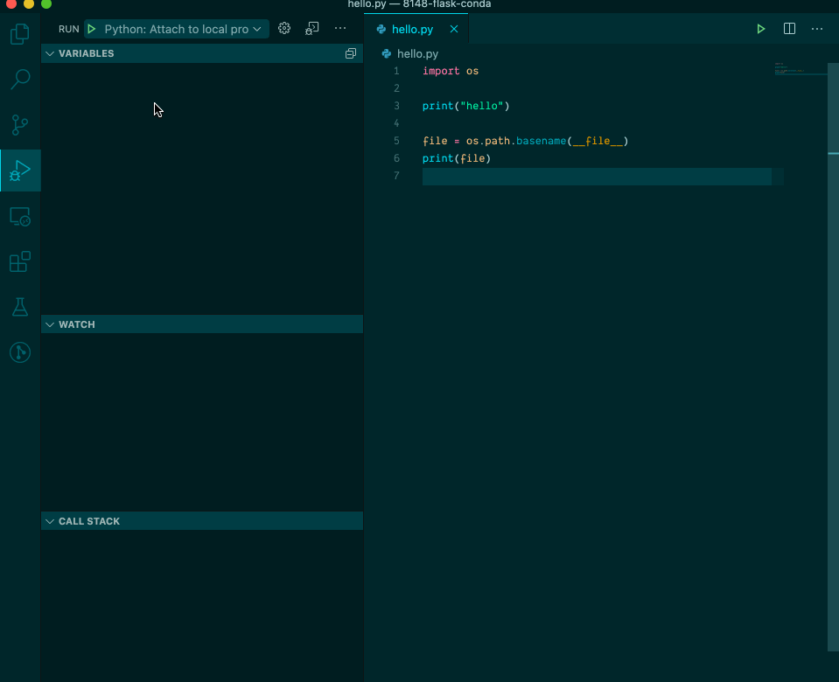The height and width of the screenshot is (682, 839).
Task: Close window with red traffic light
Action: click(11, 3)
